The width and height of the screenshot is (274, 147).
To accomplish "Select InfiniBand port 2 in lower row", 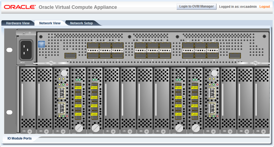I will tap(93, 56).
